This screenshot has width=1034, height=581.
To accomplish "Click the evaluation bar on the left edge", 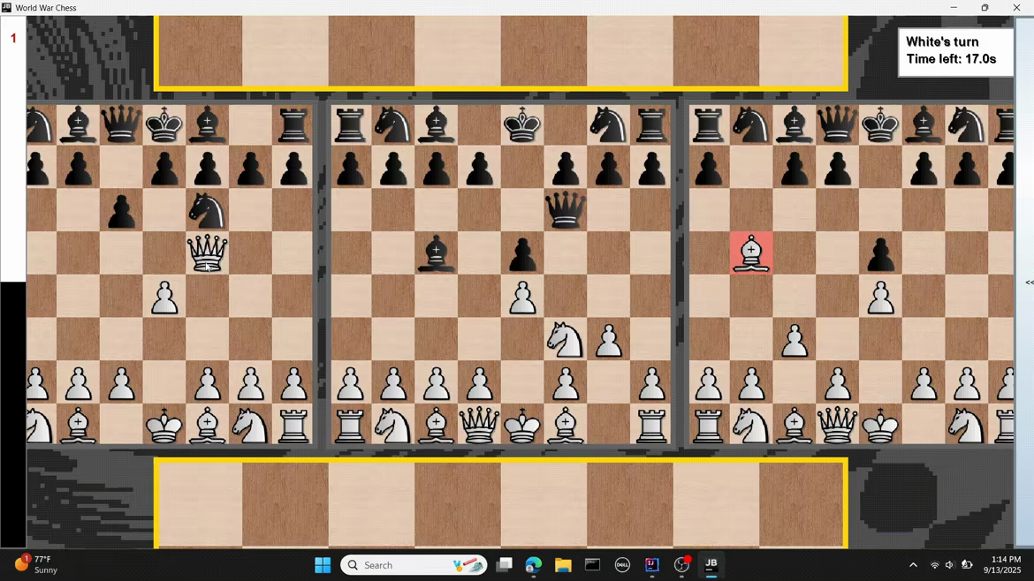I will [x=12, y=282].
